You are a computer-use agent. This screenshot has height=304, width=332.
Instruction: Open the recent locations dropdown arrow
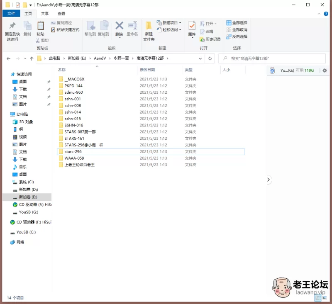coord(25,58)
